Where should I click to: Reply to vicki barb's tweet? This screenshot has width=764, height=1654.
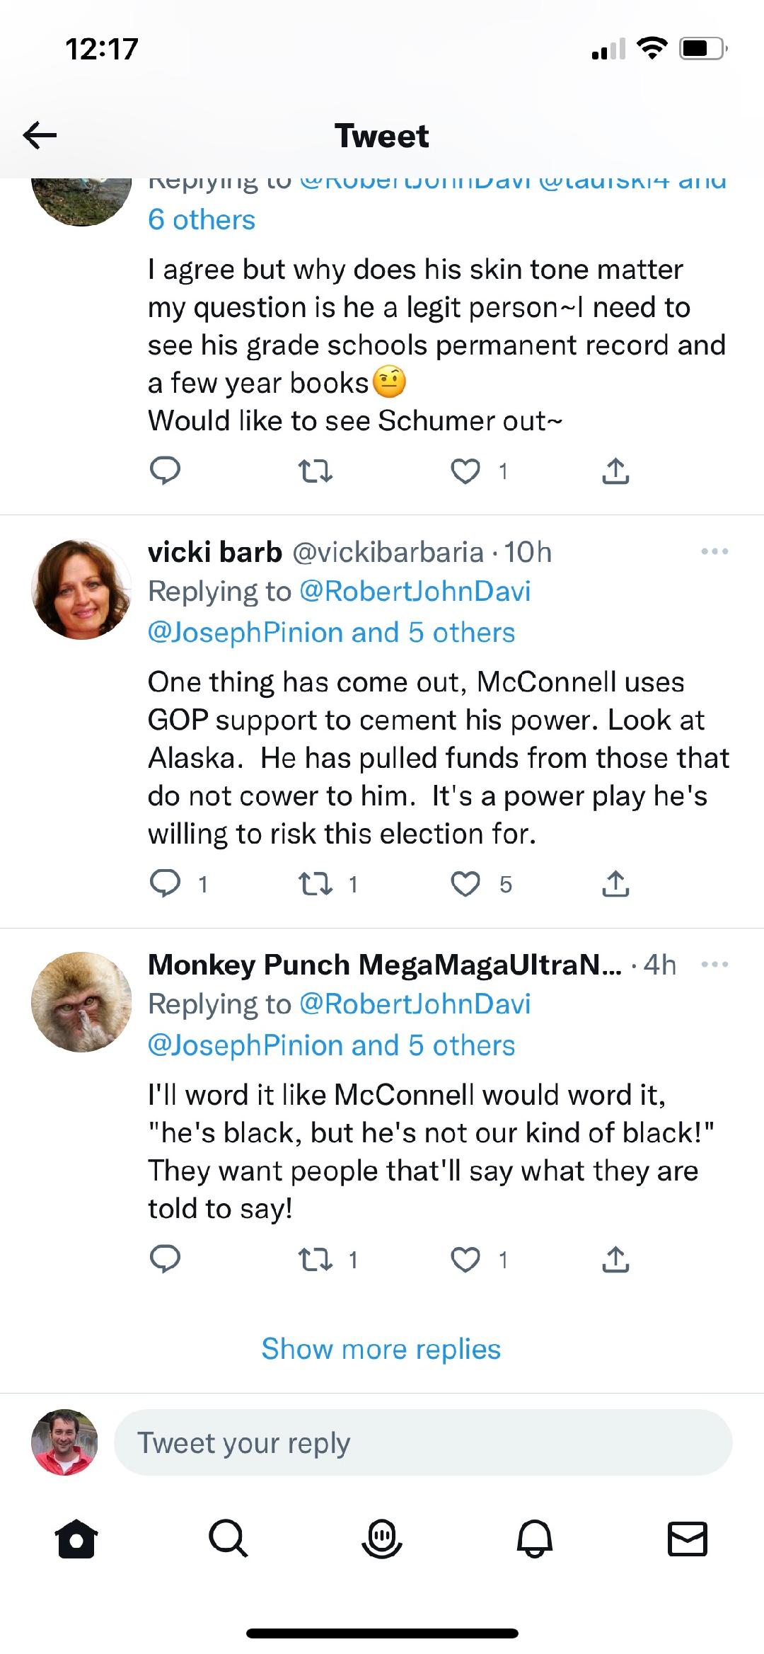click(x=166, y=884)
